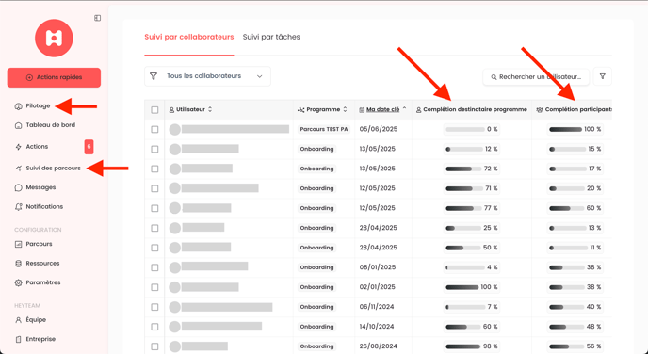The width and height of the screenshot is (648, 354).
Task: Check the row dated 08/01/2025
Action: coord(154,267)
